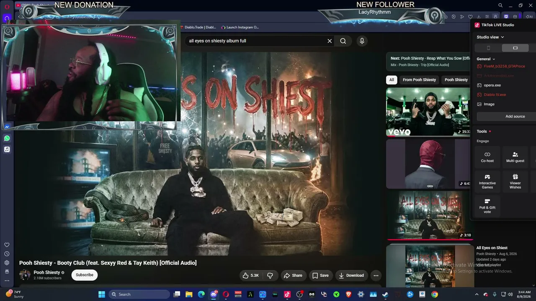Open Discord from the taskbar
The width and height of the screenshot is (536, 301).
[214, 294]
